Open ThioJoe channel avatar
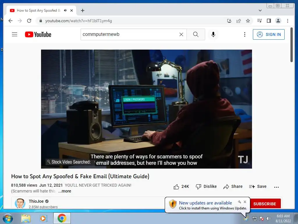The height and width of the screenshot is (224, 298). coord(20,203)
